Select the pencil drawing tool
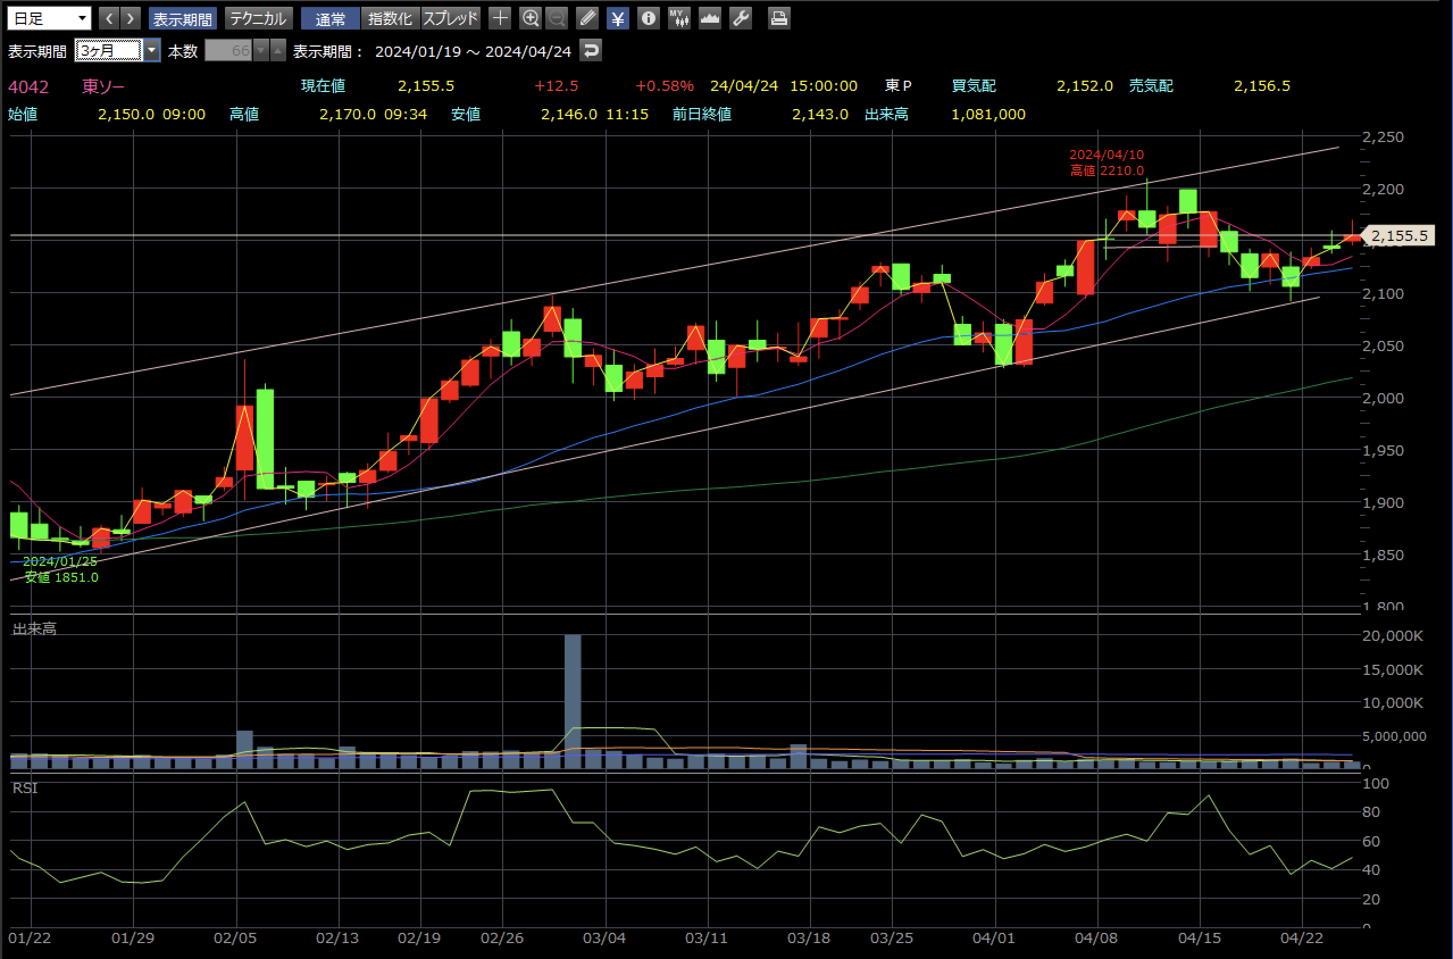The width and height of the screenshot is (1453, 959). pyautogui.click(x=587, y=18)
